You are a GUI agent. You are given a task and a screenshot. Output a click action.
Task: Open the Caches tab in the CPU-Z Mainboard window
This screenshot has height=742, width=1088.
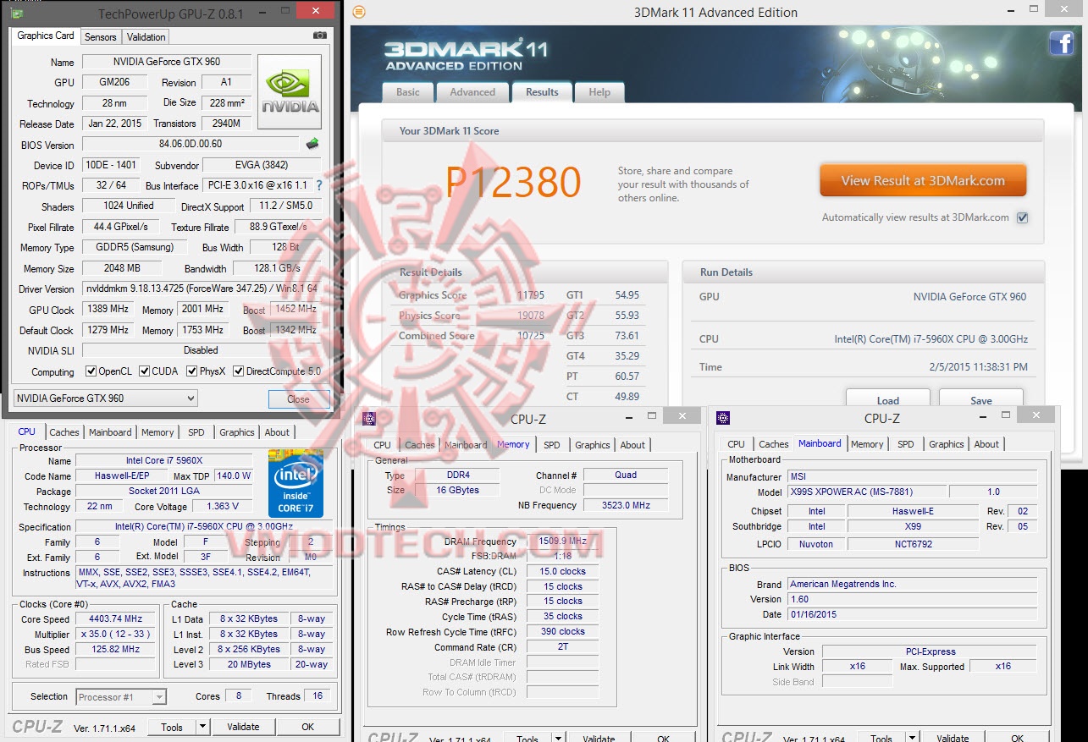[x=774, y=444]
